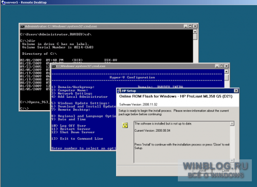Click scroll up arrow in Hyper-V cmd window

226,72
